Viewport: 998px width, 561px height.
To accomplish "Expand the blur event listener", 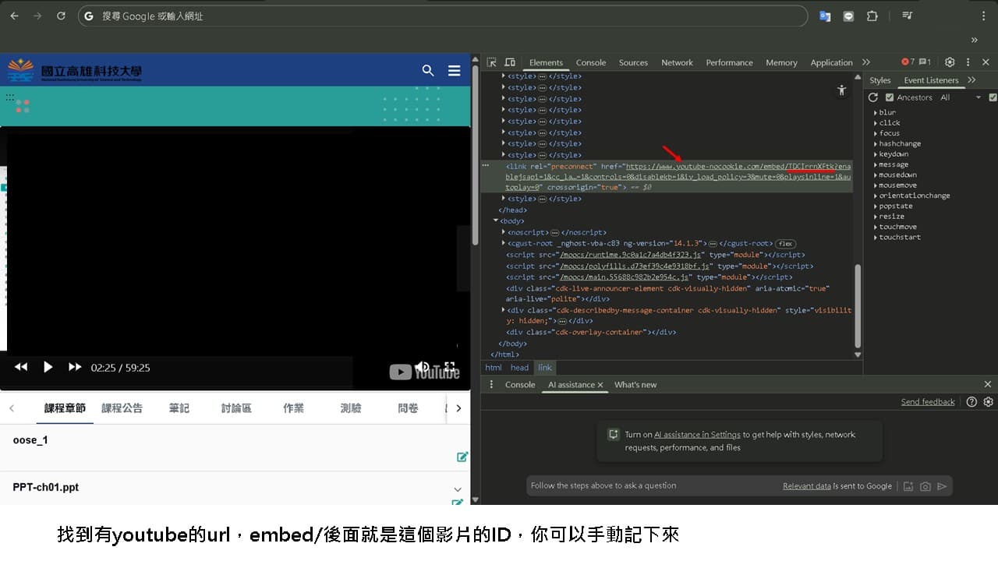I will pos(876,113).
